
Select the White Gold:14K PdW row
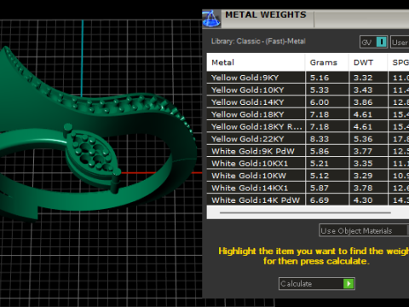pos(308,200)
